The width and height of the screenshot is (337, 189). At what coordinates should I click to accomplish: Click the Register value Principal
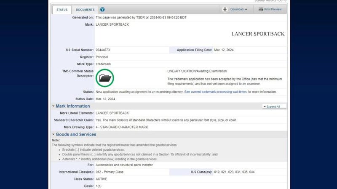(102, 57)
